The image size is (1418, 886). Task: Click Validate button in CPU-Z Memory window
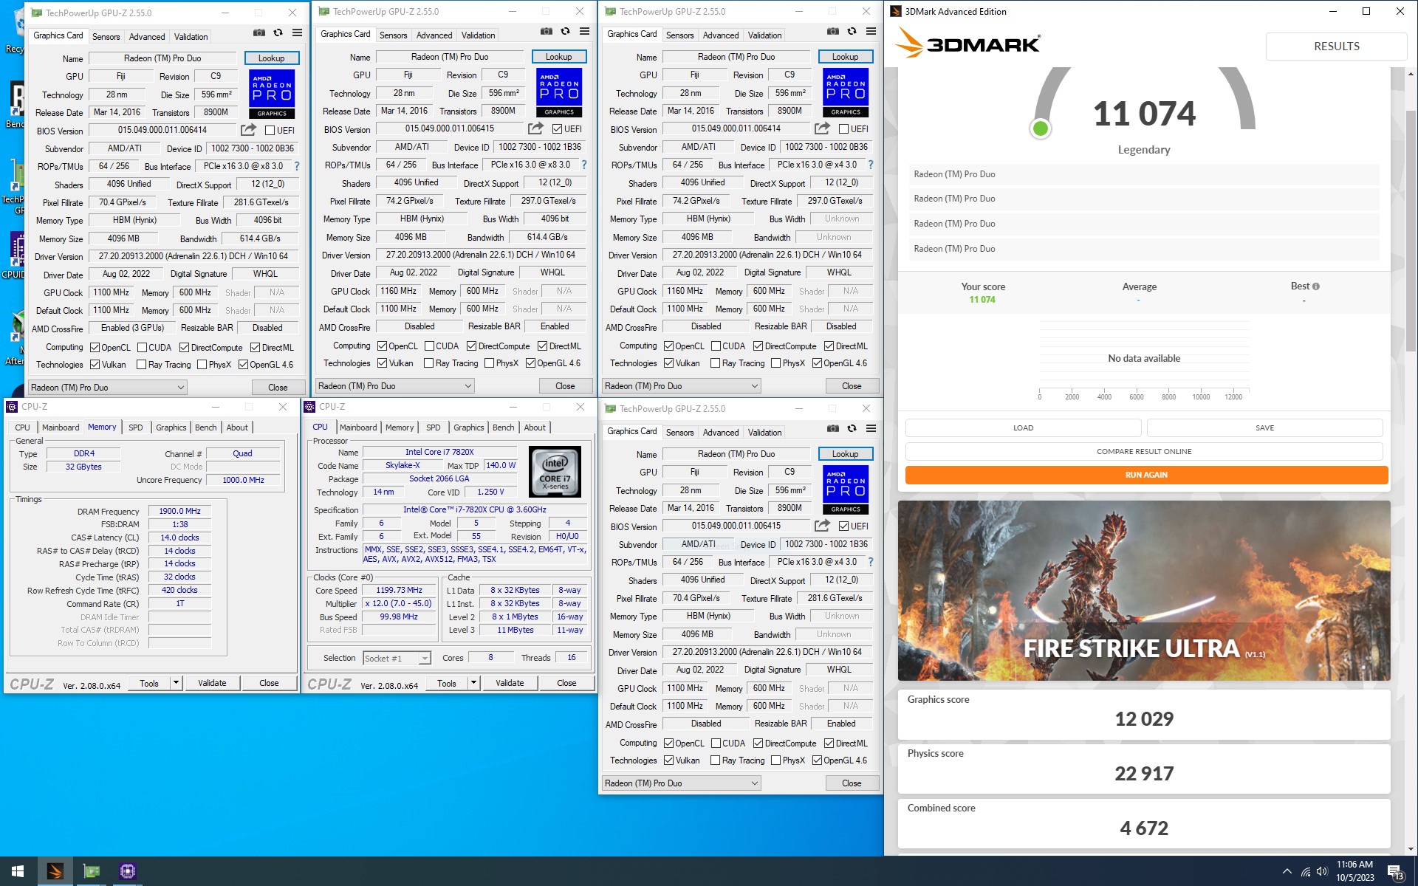(x=212, y=684)
